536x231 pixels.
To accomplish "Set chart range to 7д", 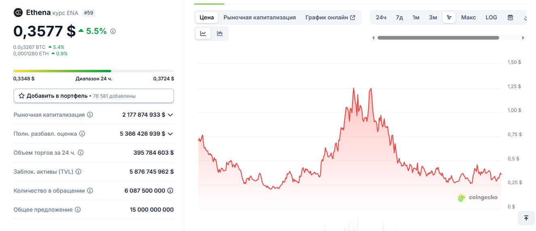I will (x=399, y=17).
